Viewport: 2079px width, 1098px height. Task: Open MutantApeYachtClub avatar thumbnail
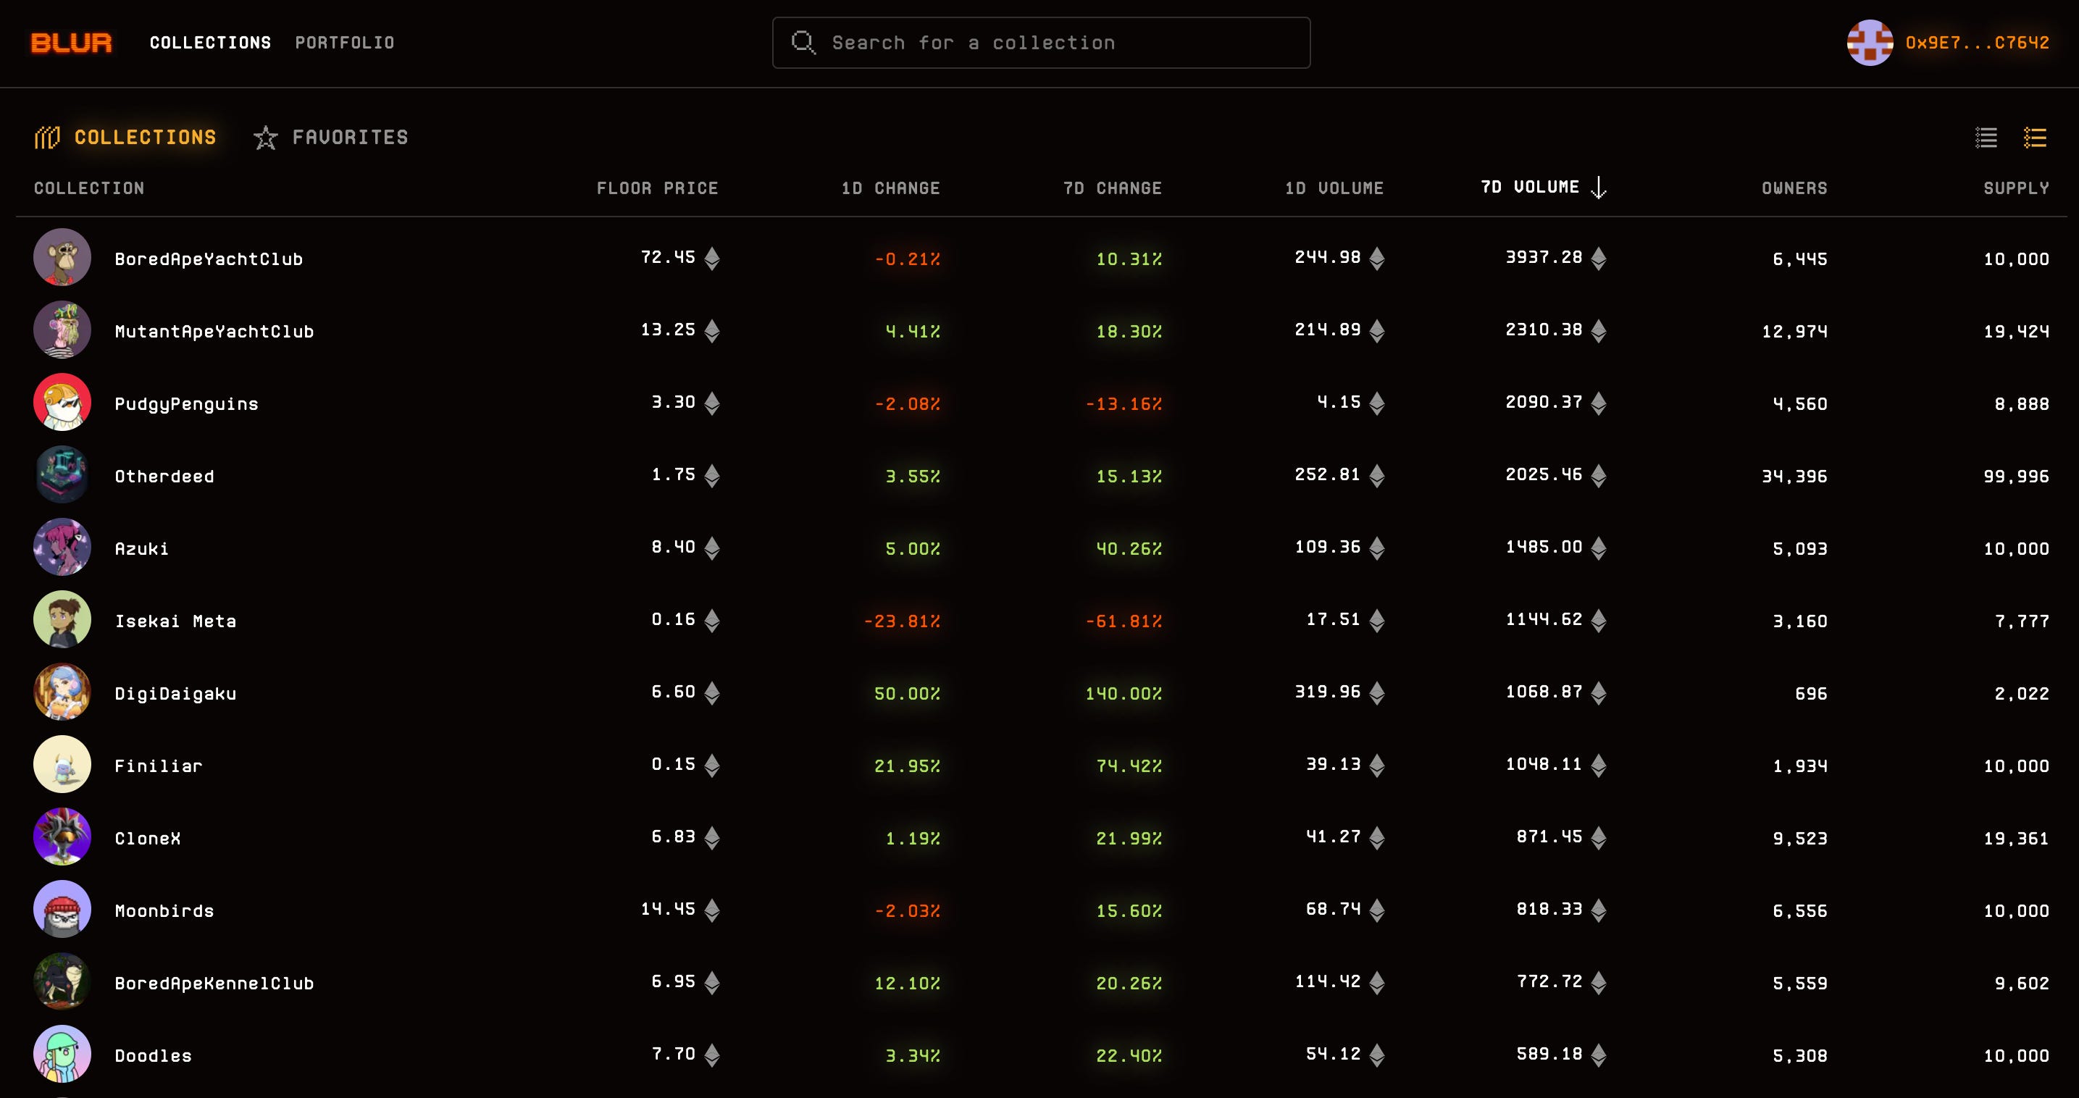tap(62, 330)
